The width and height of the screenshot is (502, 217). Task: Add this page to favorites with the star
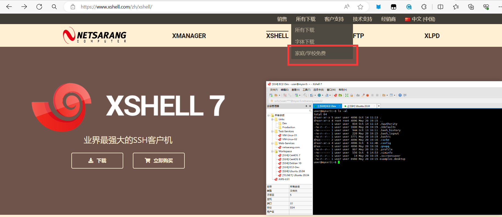click(x=360, y=7)
